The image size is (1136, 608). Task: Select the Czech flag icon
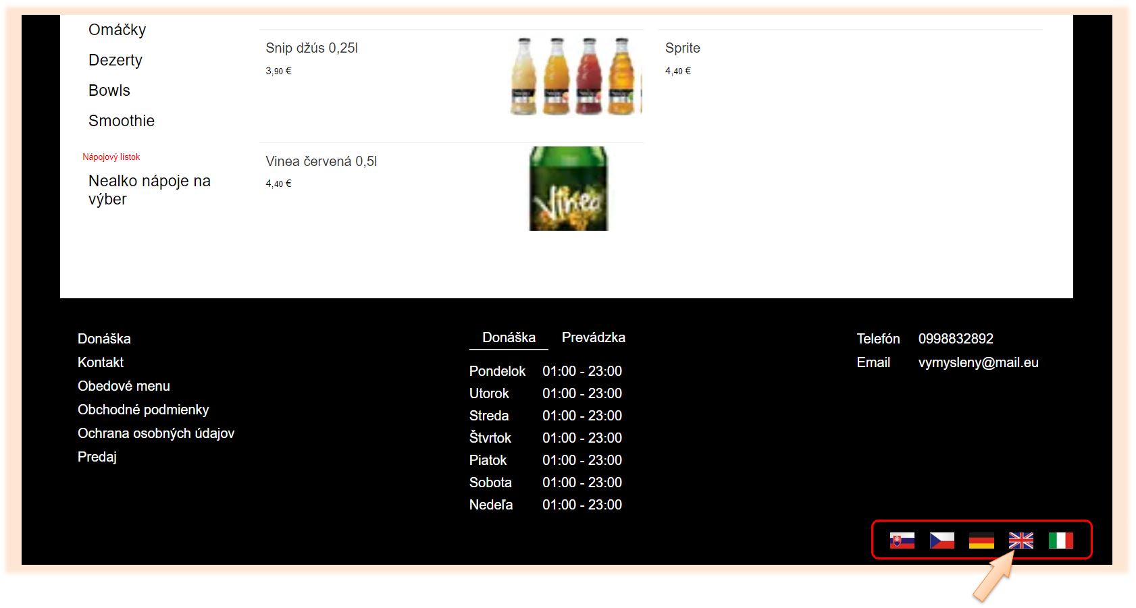[941, 541]
